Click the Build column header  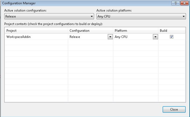(172, 31)
